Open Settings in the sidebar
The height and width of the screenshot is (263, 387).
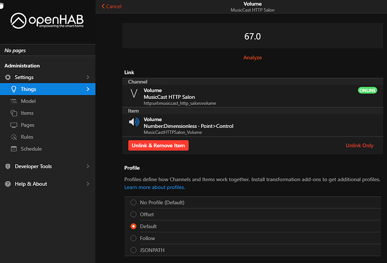(48, 77)
